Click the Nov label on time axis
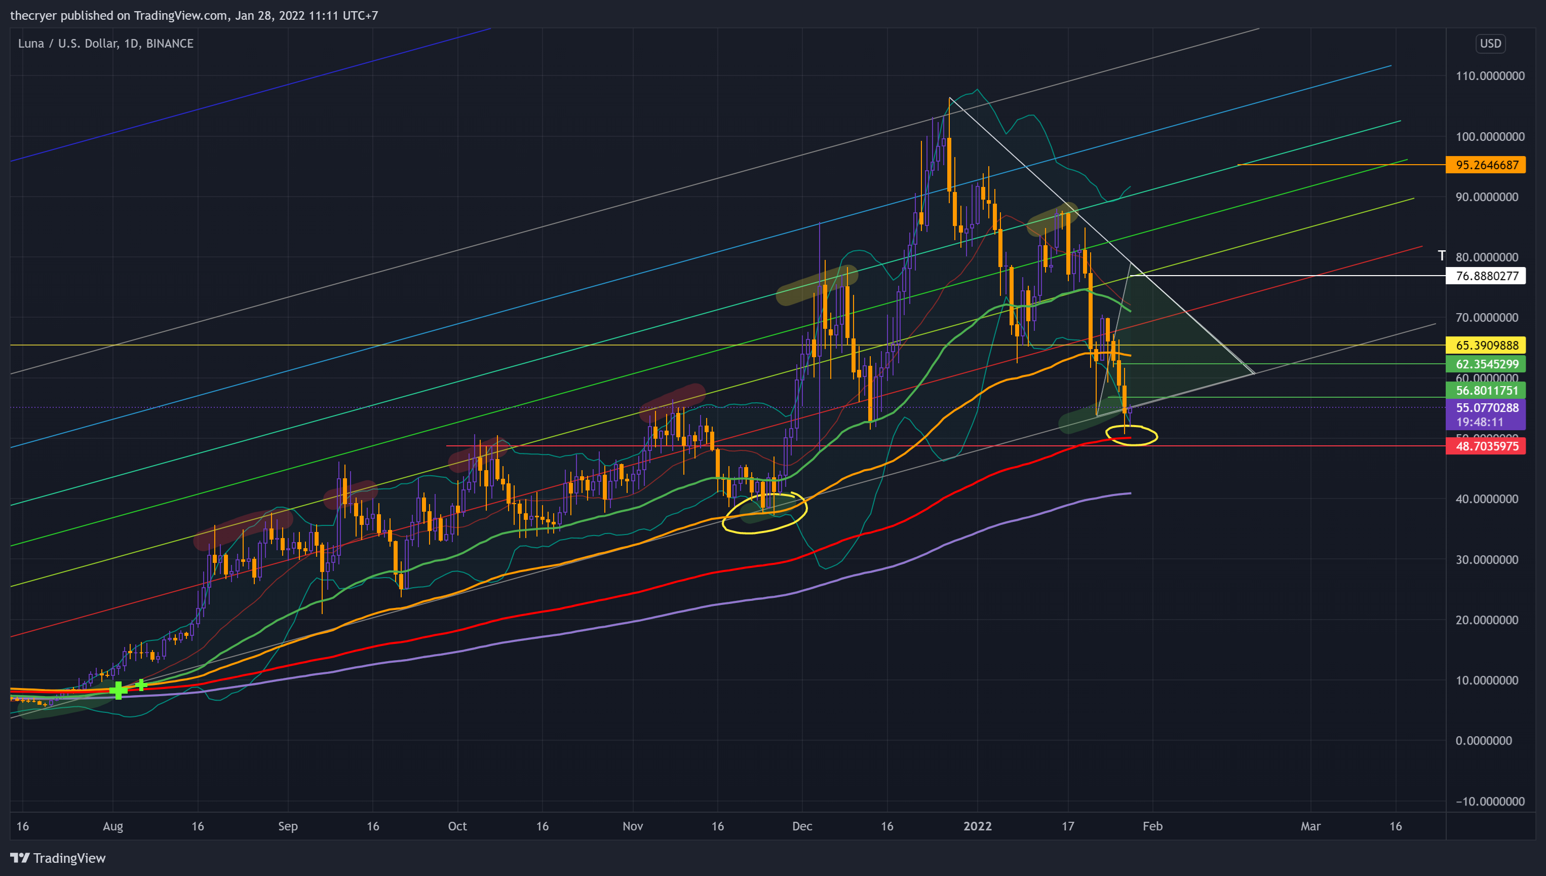 tap(632, 826)
